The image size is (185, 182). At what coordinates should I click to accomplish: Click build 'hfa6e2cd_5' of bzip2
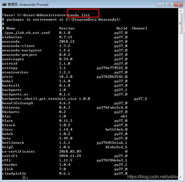click(116, 147)
